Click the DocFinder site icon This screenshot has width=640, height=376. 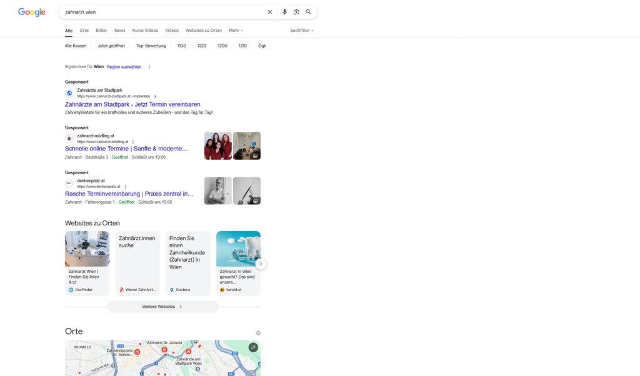point(71,290)
